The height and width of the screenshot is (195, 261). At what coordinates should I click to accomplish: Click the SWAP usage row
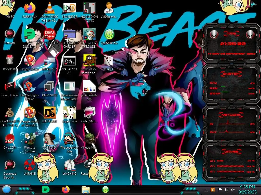232,93
